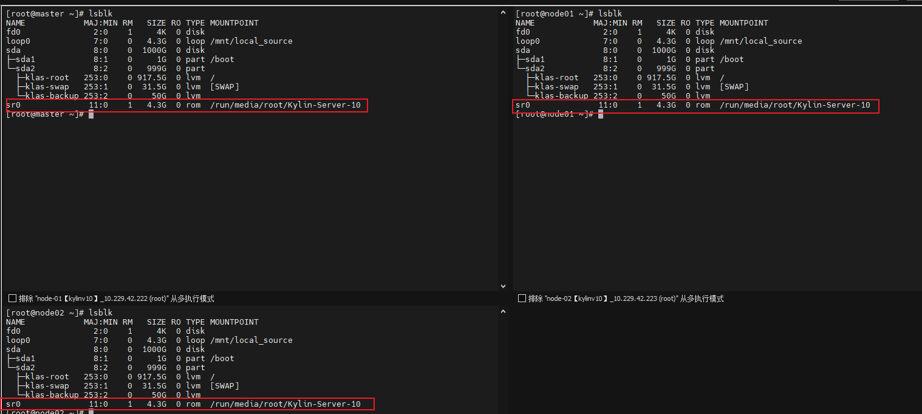Select the sda 1000G disk row in node02 pane
Screen dimensions: 922x414
[106, 349]
